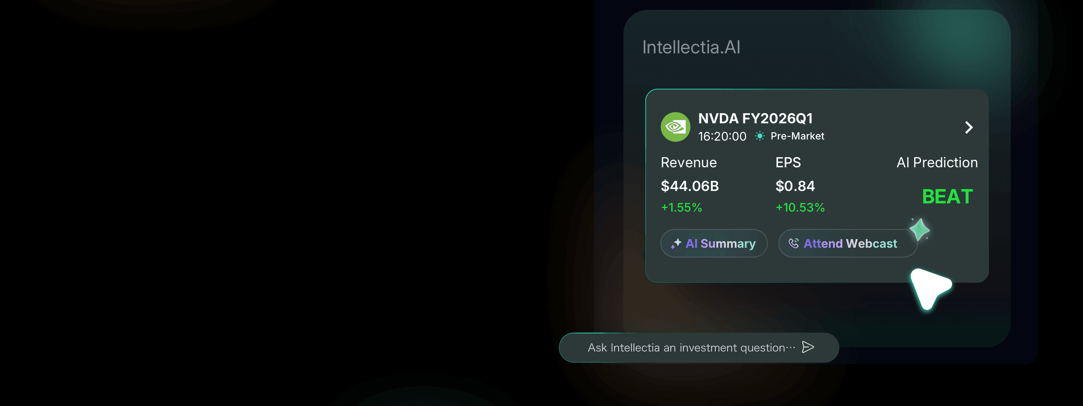Open the AI Summary button
Screen dimensions: 1083x406
tap(714, 243)
